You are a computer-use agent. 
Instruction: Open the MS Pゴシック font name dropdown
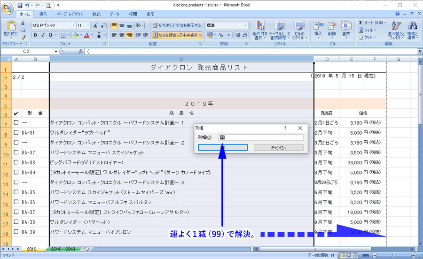coord(74,25)
